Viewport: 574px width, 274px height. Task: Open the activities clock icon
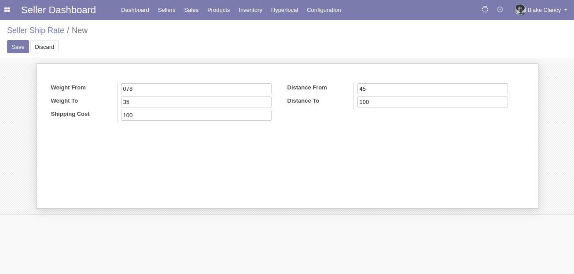point(500,9)
